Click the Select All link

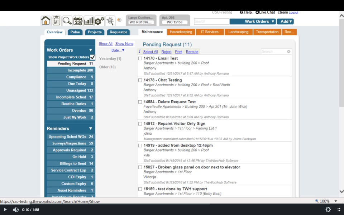tap(150, 52)
